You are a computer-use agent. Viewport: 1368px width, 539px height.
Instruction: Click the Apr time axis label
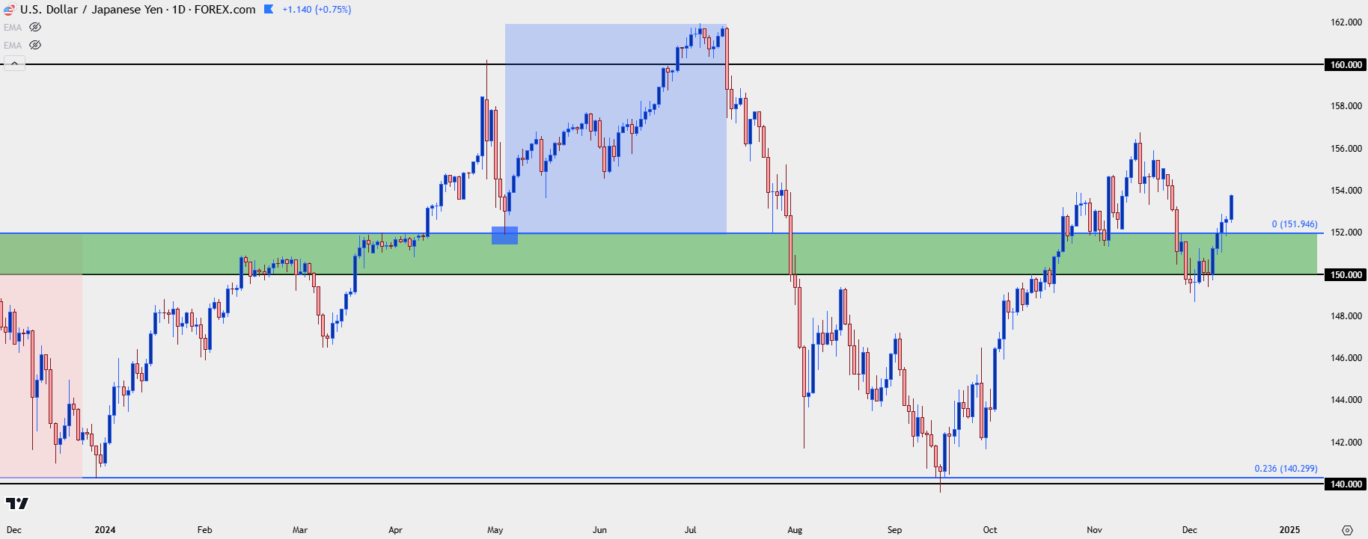tap(395, 530)
